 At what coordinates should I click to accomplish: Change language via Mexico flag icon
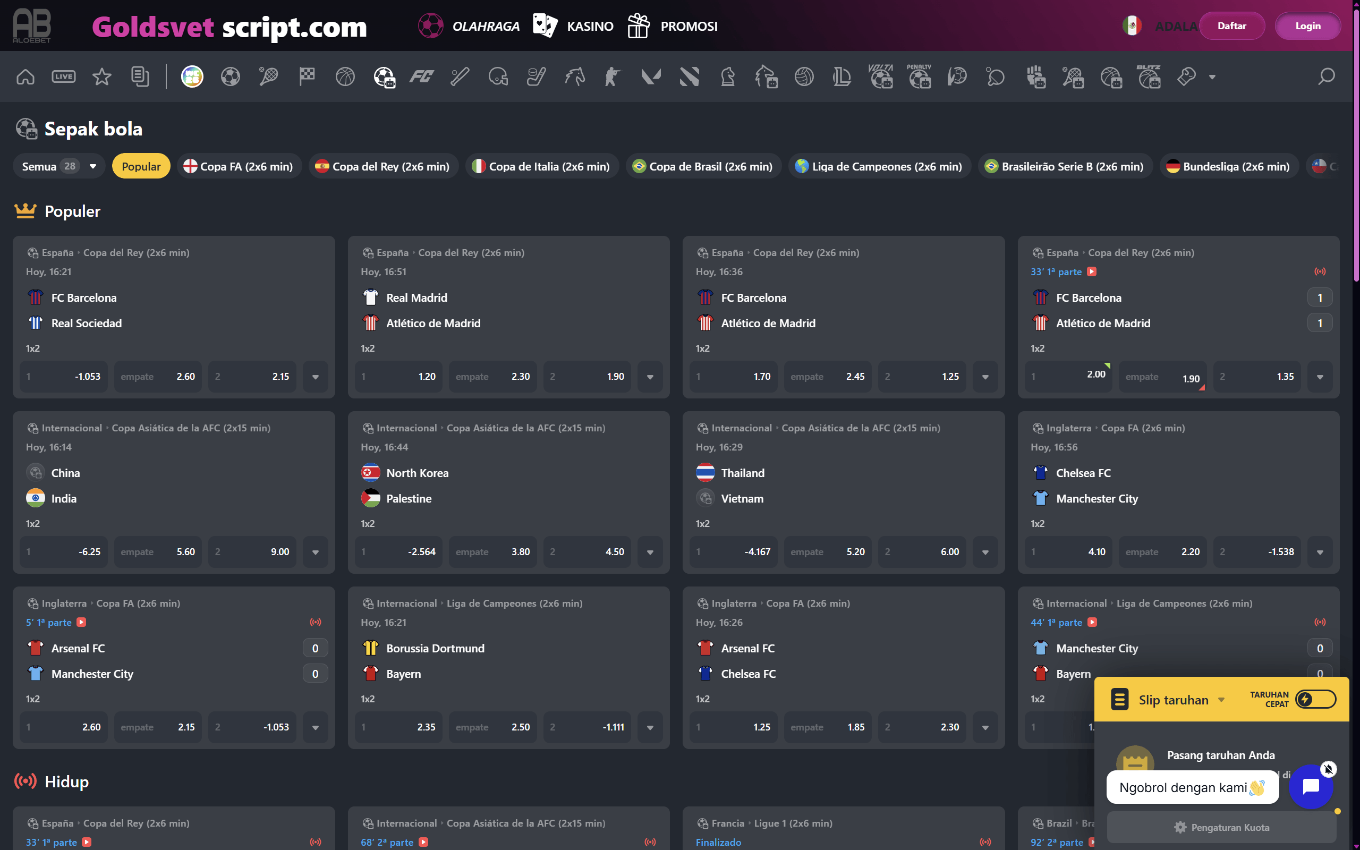1132,26
